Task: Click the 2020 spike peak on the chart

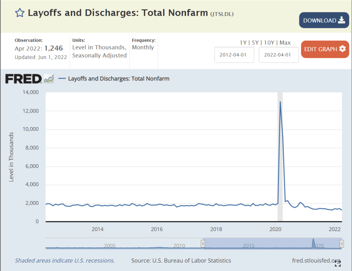Action: (280, 102)
